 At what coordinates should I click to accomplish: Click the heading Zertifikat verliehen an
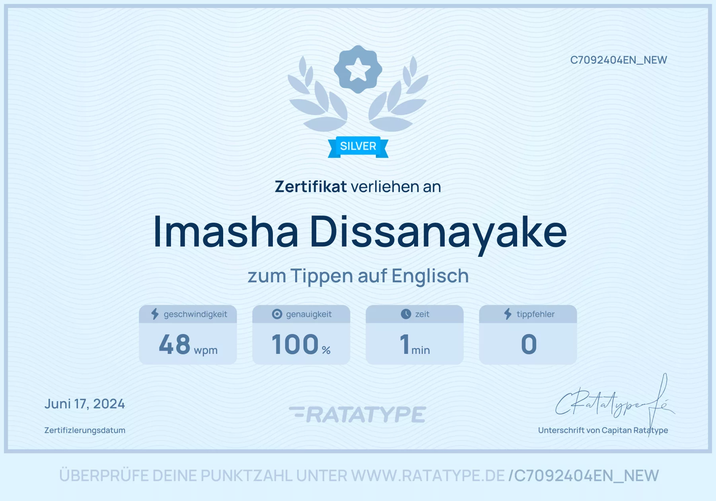pos(358,186)
